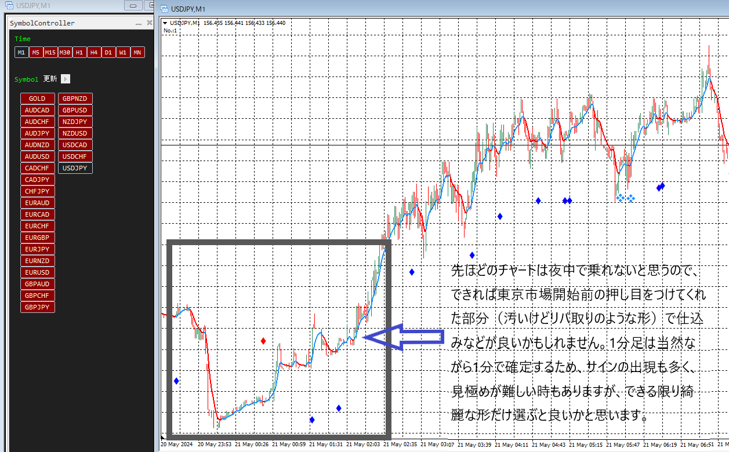This screenshot has width=729, height=452.
Task: Minimize the left USDJPY,M1 chart window
Action: pos(134,6)
